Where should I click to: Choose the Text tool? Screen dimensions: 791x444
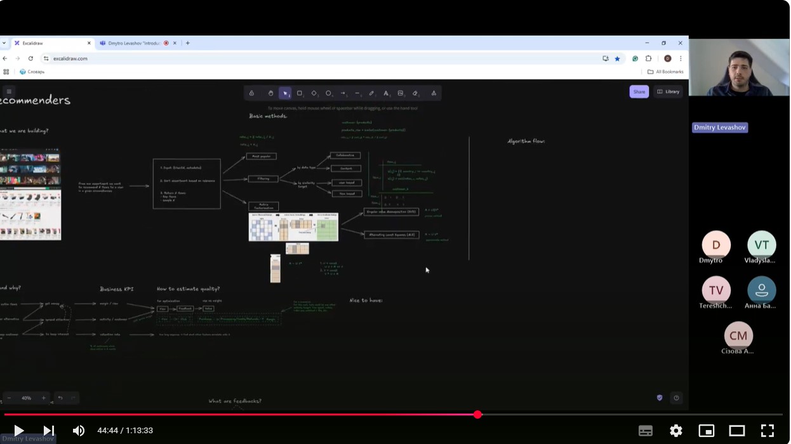point(386,93)
